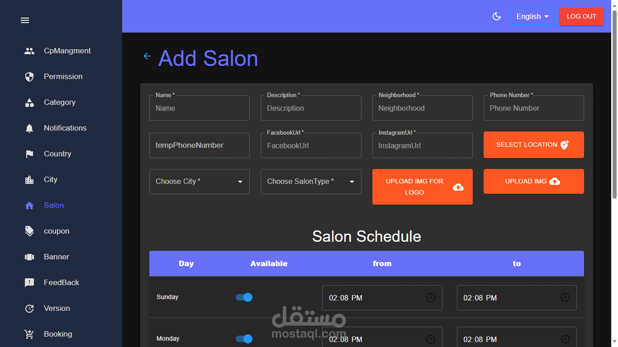Click UPLOAD IMG FOR LOGO button
The width and height of the screenshot is (618, 347).
coord(423,187)
